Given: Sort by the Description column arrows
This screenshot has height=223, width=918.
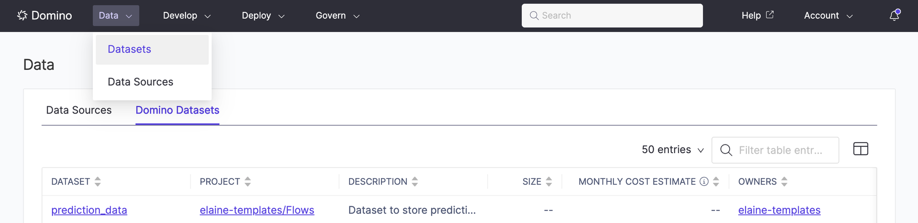Looking at the screenshot, I should (x=415, y=181).
